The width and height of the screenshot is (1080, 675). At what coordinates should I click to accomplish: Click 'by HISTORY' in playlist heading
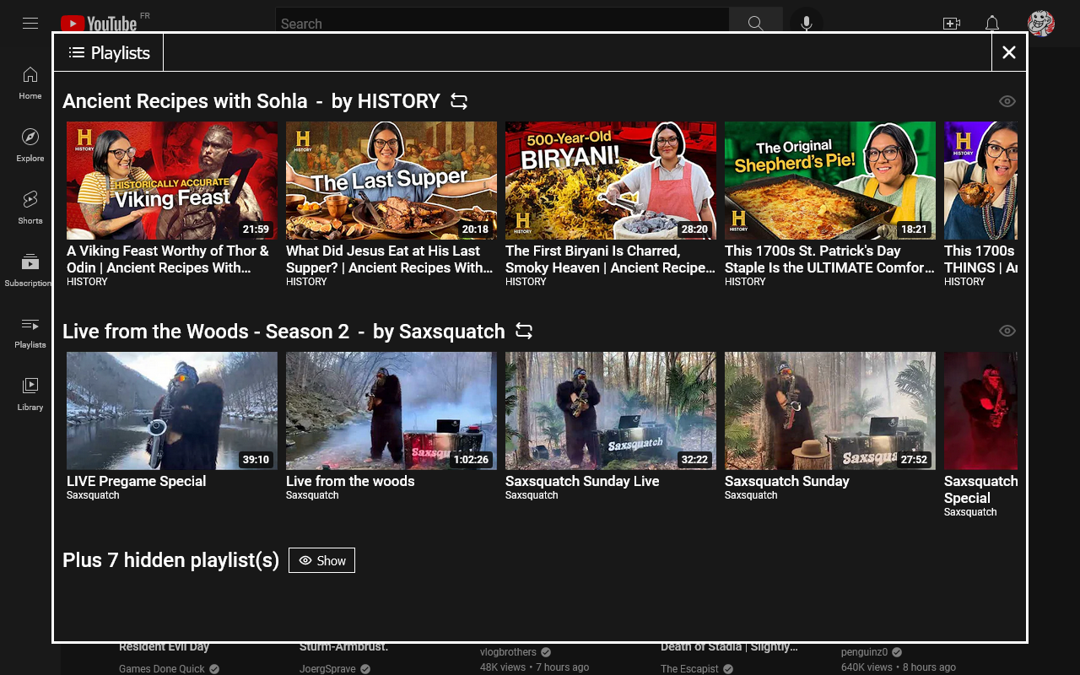386,101
